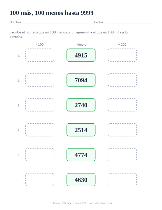Click the green 2740 number box
Viewport: 162px width, 210px height.
pyautogui.click(x=81, y=105)
